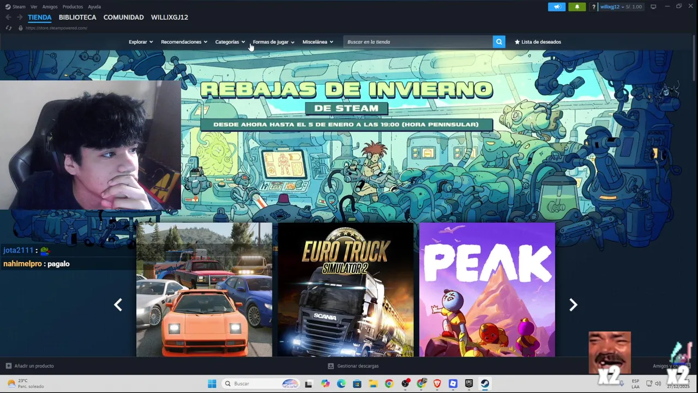Show the previous carousel games
698x393 pixels.
coord(118,305)
